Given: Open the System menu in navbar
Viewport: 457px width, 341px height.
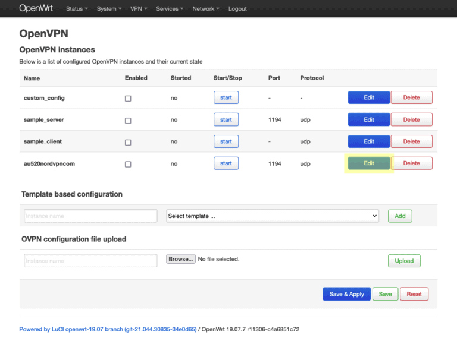Looking at the screenshot, I should pos(109,9).
